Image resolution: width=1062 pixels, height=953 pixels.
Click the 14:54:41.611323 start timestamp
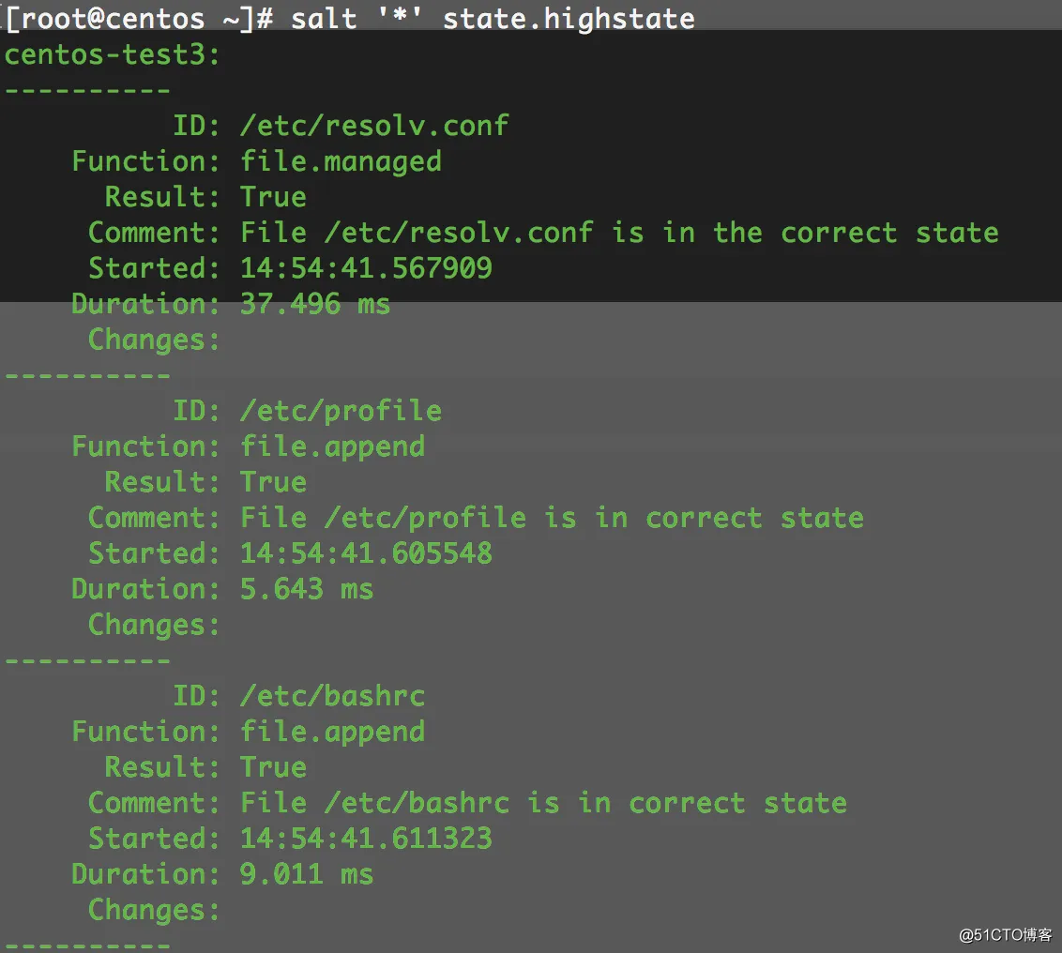pyautogui.click(x=366, y=838)
